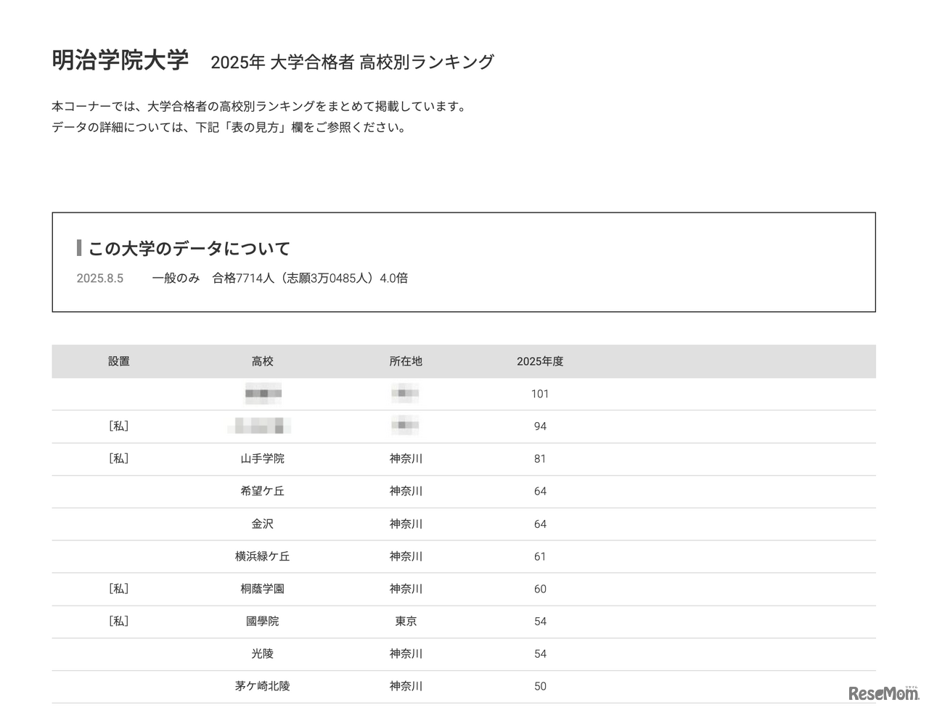Open the 希望ケ丘 school entry
The width and height of the screenshot is (929, 710).
(x=263, y=491)
